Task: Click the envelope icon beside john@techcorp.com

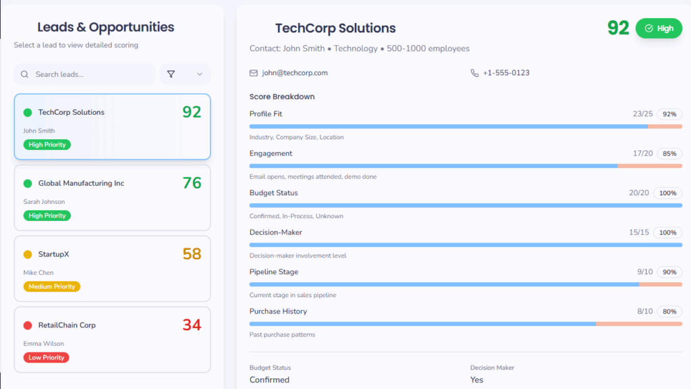Action: tap(254, 73)
